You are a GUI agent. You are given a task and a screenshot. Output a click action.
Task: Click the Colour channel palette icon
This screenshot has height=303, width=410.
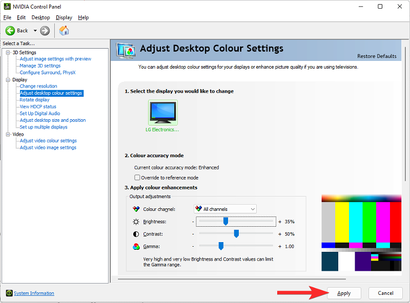tap(136, 209)
